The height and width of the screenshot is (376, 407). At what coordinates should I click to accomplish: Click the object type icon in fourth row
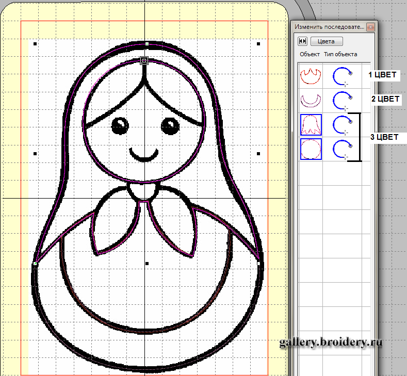click(341, 149)
